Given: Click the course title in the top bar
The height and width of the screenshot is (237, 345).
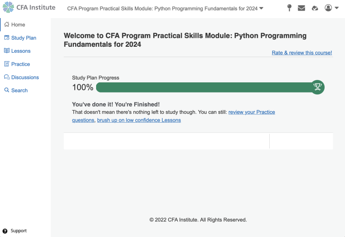Looking at the screenshot, I should tap(162, 8).
